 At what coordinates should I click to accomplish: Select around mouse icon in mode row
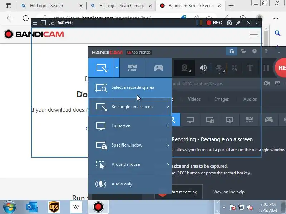click(x=230, y=120)
